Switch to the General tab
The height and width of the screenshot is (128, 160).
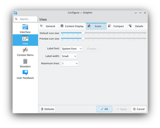48,26
